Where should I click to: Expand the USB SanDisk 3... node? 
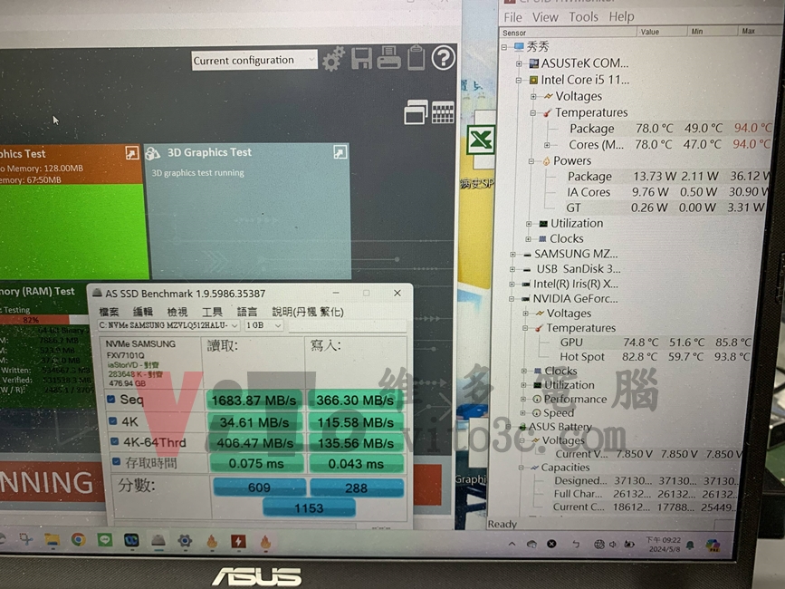click(512, 269)
